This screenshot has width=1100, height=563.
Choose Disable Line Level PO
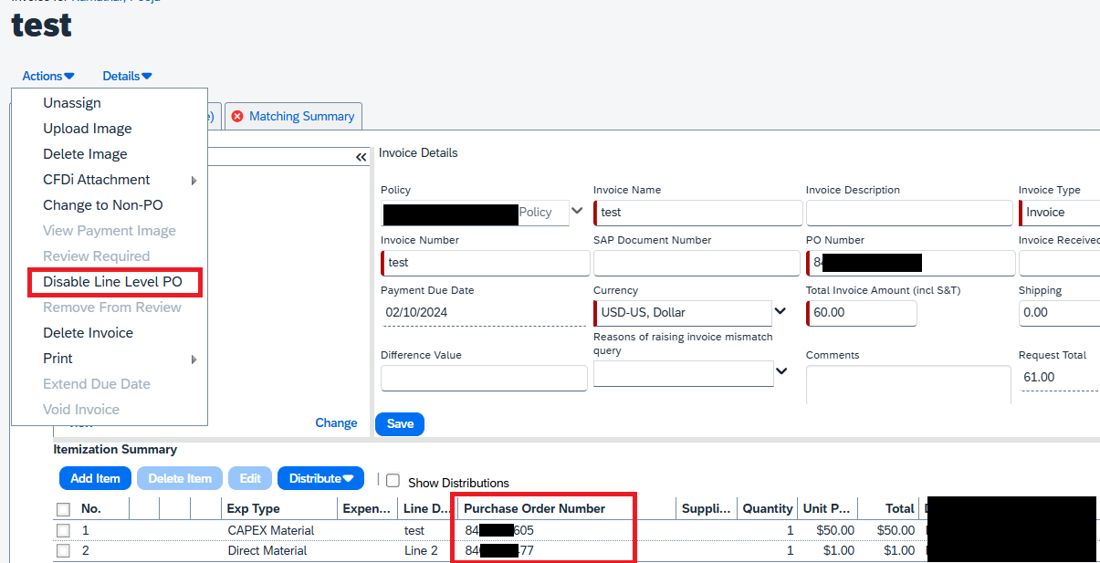[x=112, y=282]
